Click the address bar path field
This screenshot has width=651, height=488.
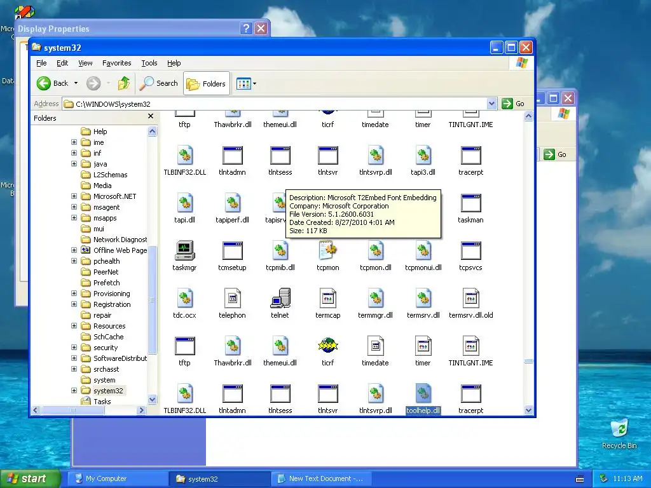(x=275, y=104)
